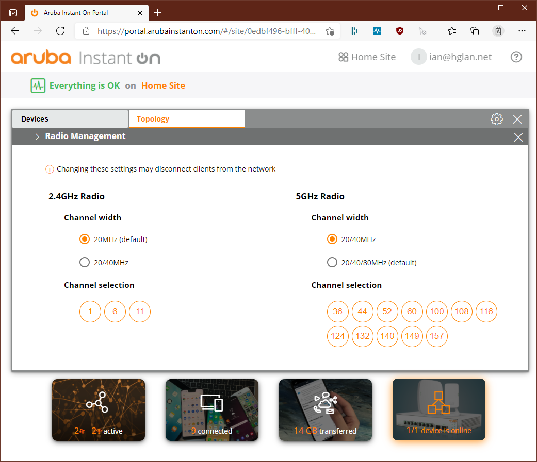Switch to the Topology tab
Image resolution: width=537 pixels, height=462 pixels.
(187, 118)
